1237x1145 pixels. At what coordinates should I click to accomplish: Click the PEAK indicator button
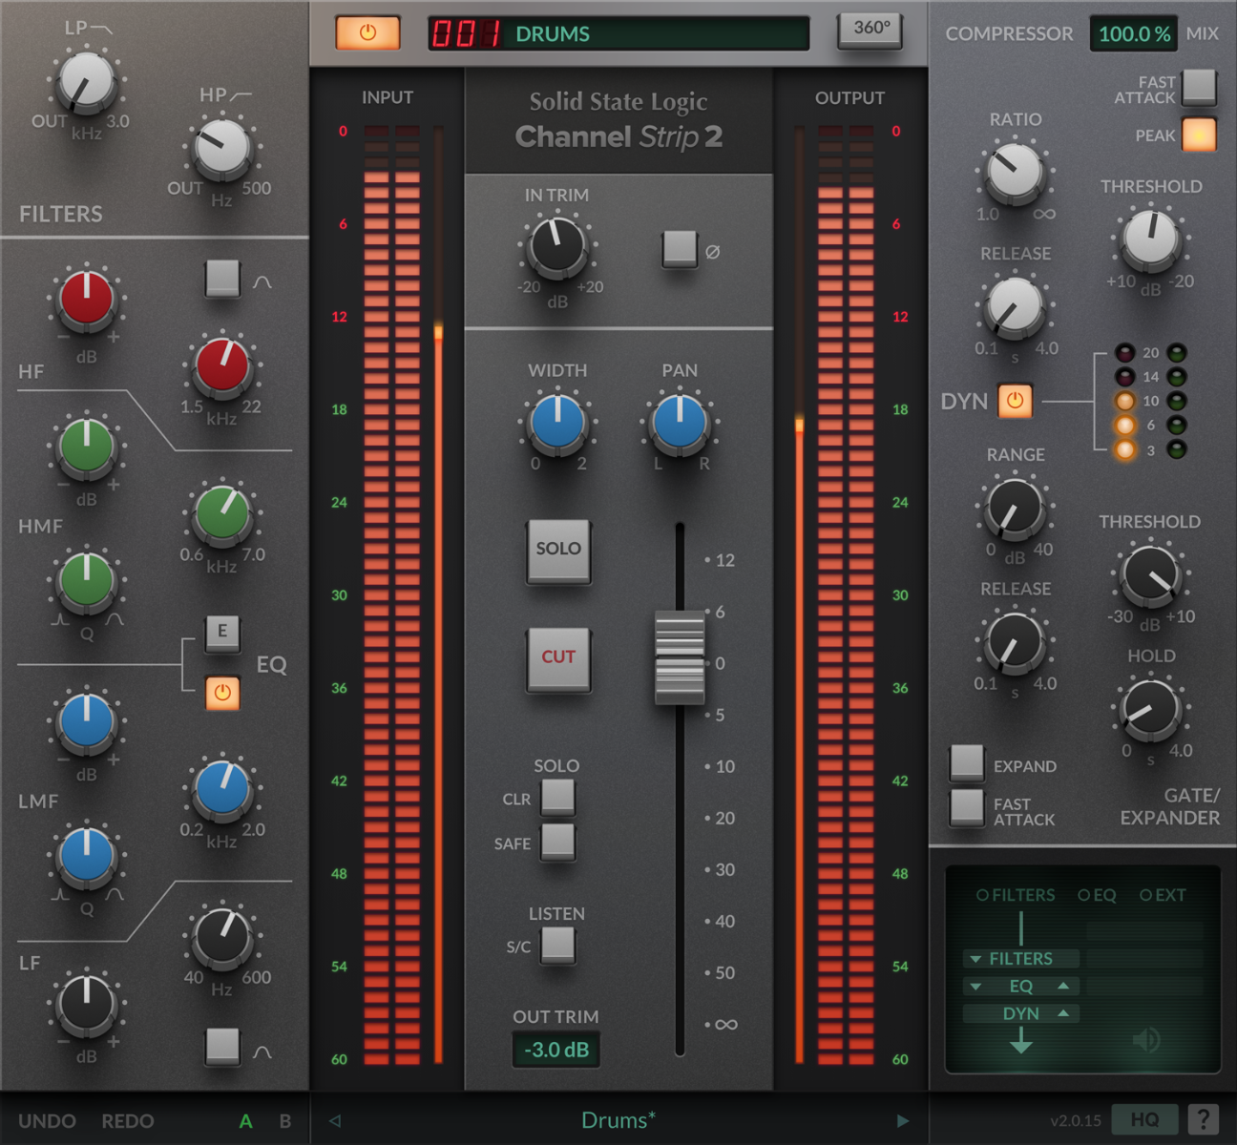tap(1200, 135)
